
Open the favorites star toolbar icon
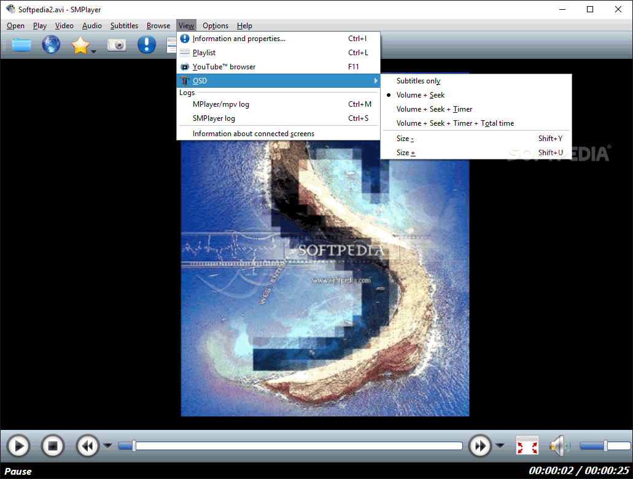tap(80, 45)
